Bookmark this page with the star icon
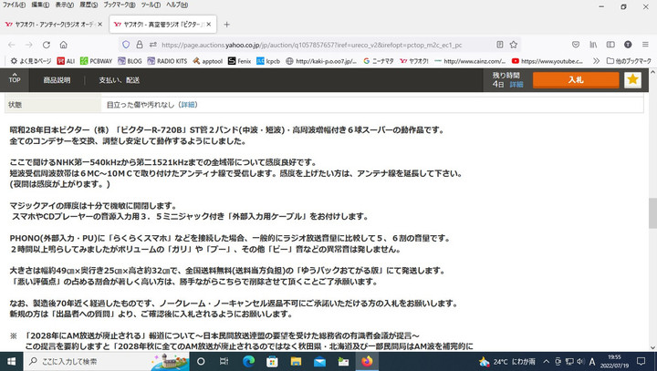Viewport: 657px width, 371px height. tap(511, 44)
